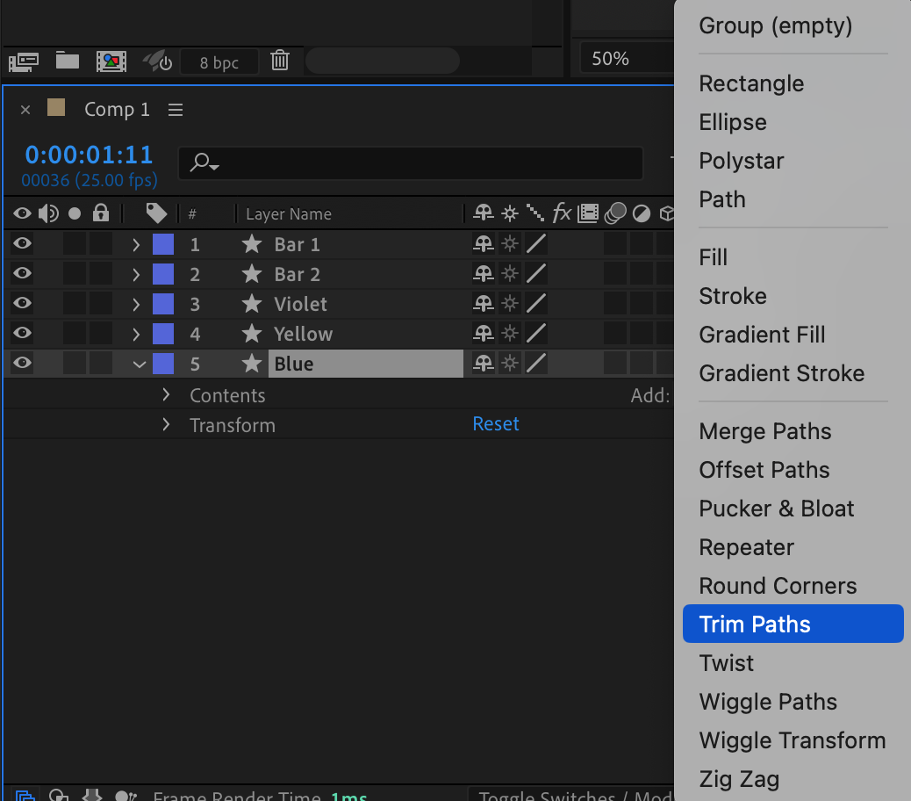
Task: Toggle the lock box for Bar 2
Action: [x=101, y=274]
